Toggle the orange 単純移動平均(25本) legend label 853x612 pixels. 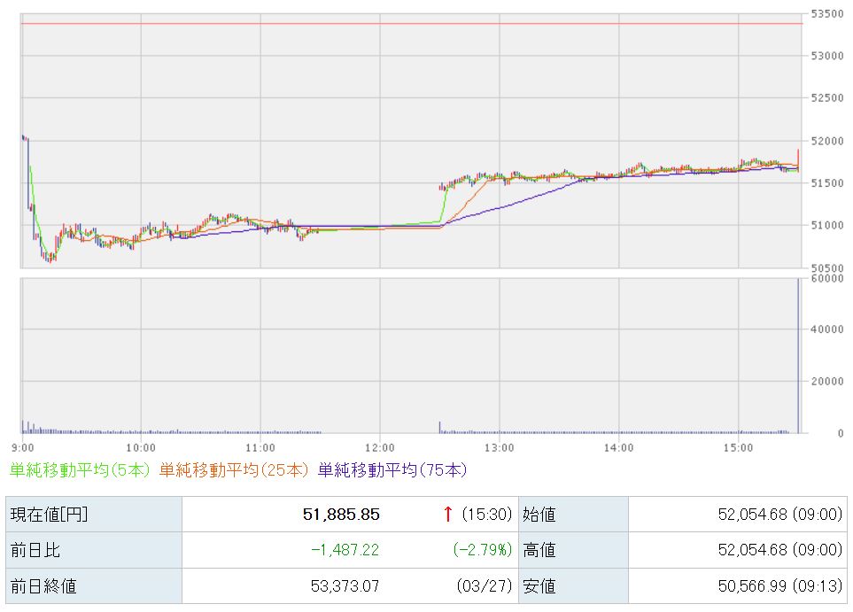(x=234, y=470)
